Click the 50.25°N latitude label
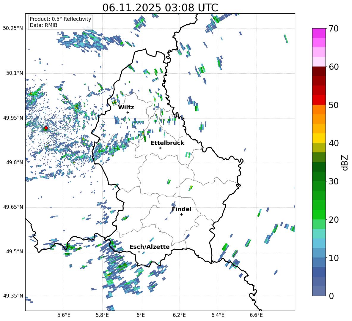Image resolution: width=352 pixels, height=321 pixels. click(13, 29)
